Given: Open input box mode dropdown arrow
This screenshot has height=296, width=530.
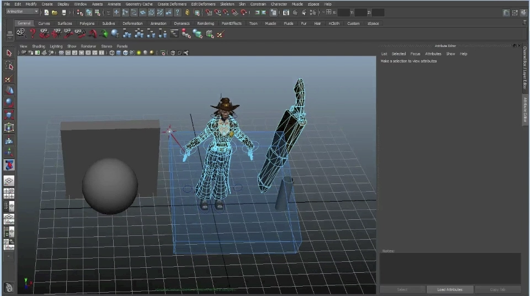Looking at the screenshot, I should tap(323, 13).
